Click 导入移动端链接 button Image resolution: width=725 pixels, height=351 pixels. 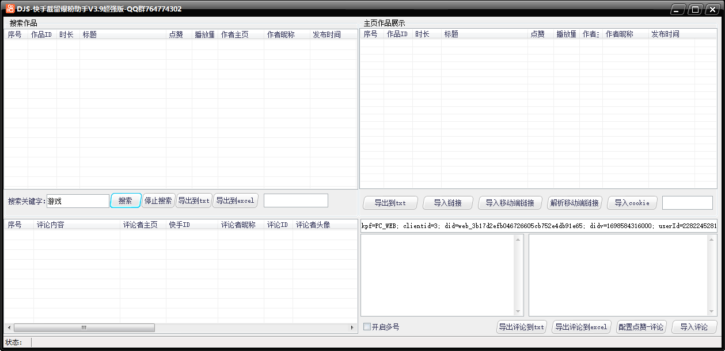coord(510,203)
